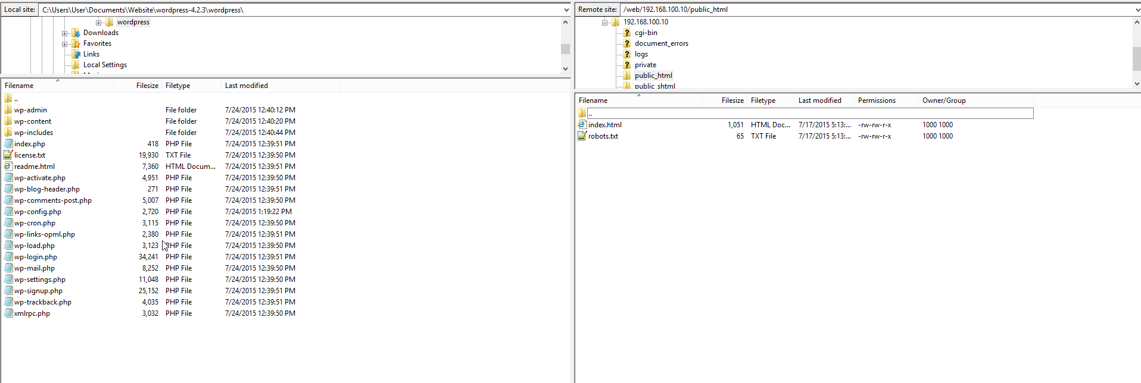Select wp-trackback.php file name
The width and height of the screenshot is (1141, 383).
[x=43, y=302]
